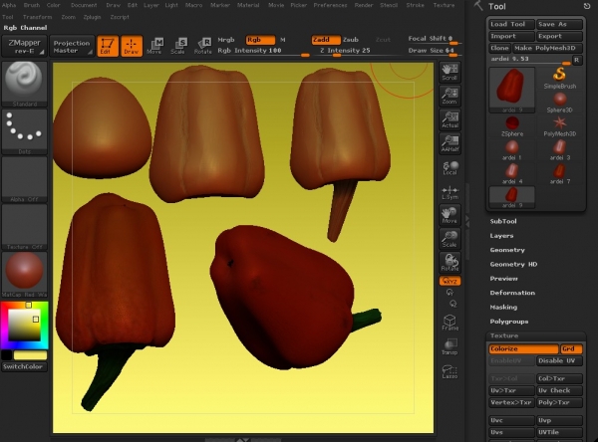Choose the Scale transform tool in top shelf
The height and width of the screenshot is (442, 598).
click(x=178, y=46)
